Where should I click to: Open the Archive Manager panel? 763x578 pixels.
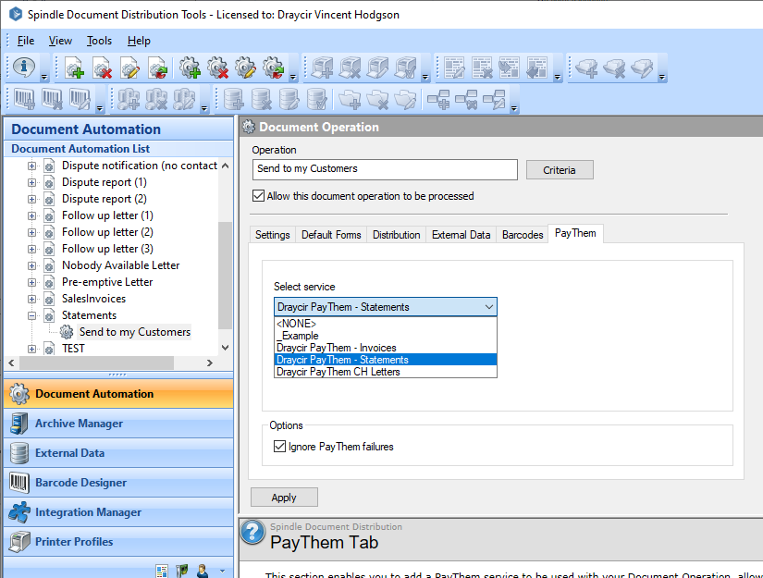(x=118, y=424)
